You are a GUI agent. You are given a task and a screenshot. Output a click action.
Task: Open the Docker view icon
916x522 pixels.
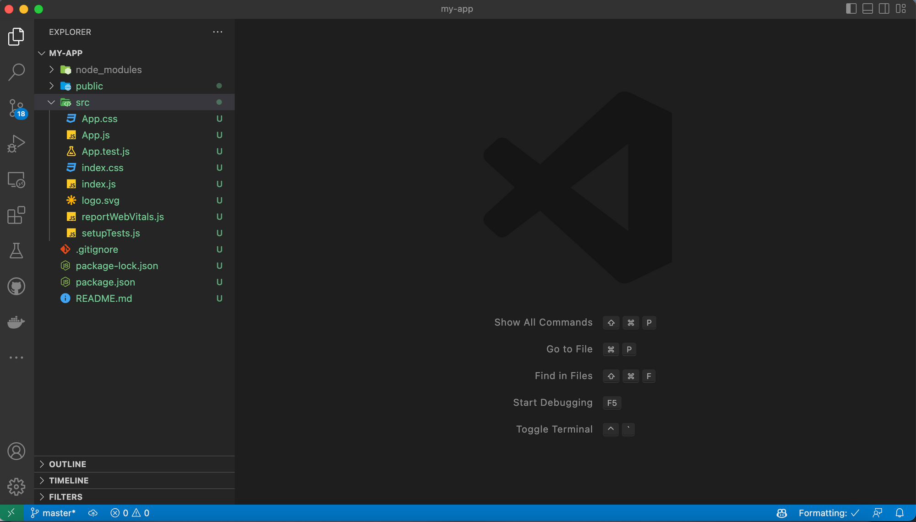click(16, 322)
